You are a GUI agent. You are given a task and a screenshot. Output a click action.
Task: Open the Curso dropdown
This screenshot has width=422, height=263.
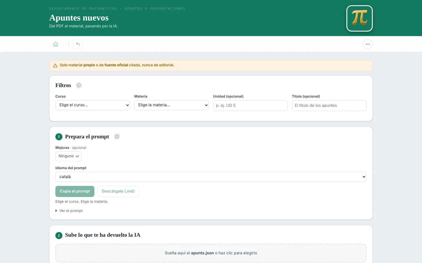(93, 105)
